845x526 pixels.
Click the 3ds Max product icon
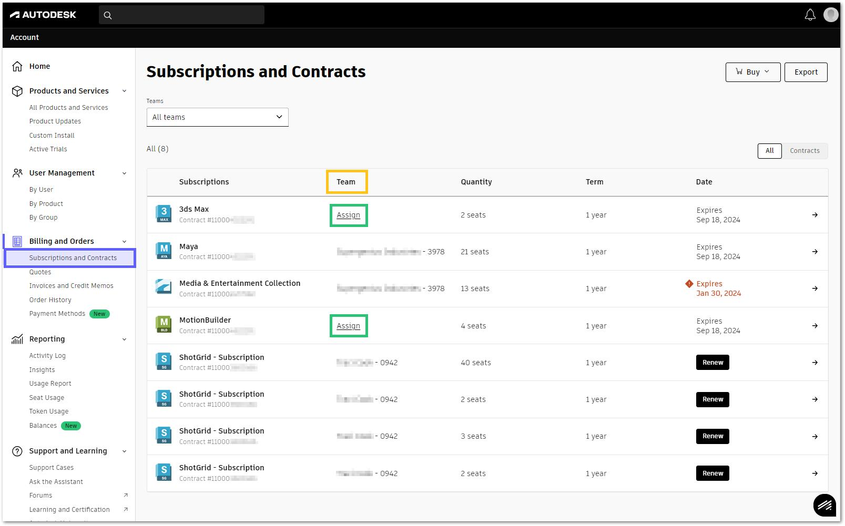point(164,214)
